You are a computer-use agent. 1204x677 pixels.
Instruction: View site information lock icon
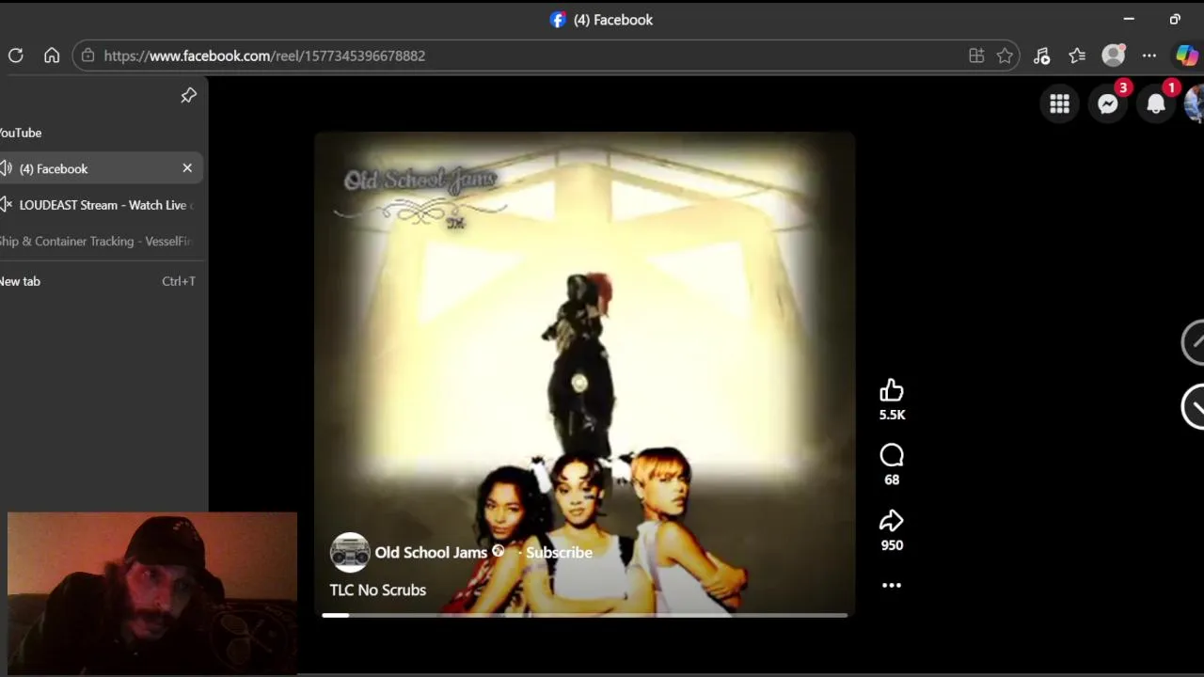click(x=87, y=55)
